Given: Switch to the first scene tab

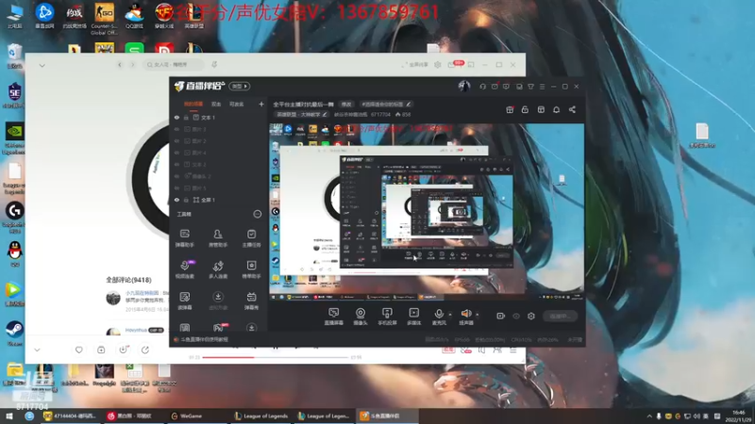Looking at the screenshot, I should point(193,104).
